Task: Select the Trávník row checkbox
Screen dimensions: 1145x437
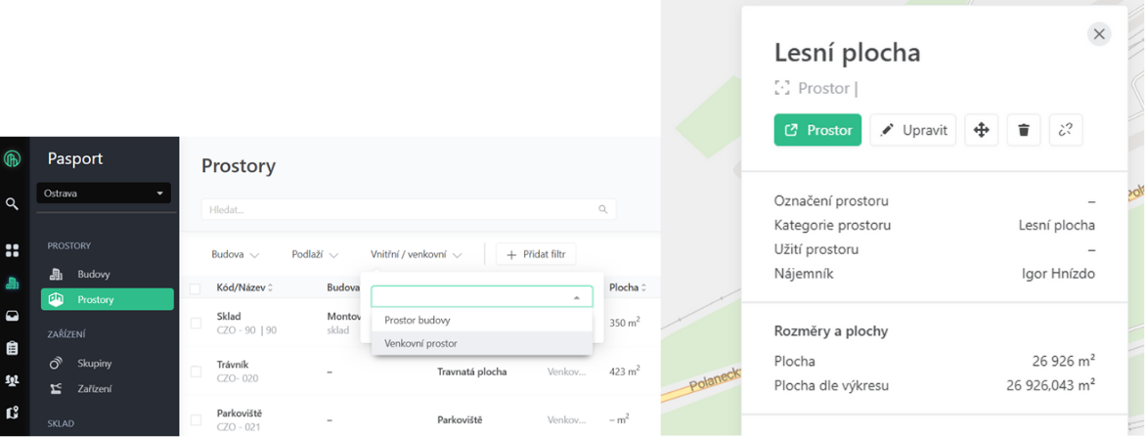Action: [196, 371]
